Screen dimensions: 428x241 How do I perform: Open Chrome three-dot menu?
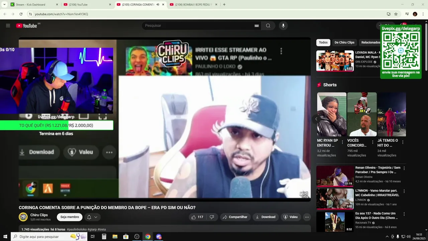click(423, 14)
